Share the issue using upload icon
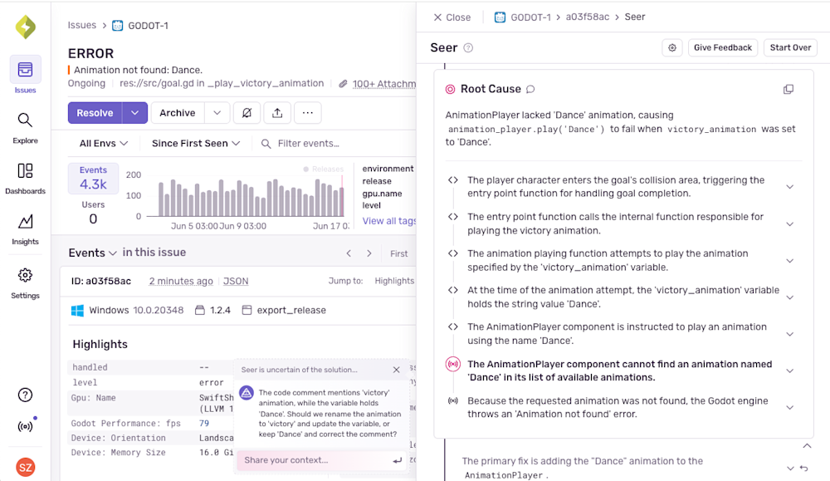Image resolution: width=830 pixels, height=481 pixels. click(x=277, y=113)
